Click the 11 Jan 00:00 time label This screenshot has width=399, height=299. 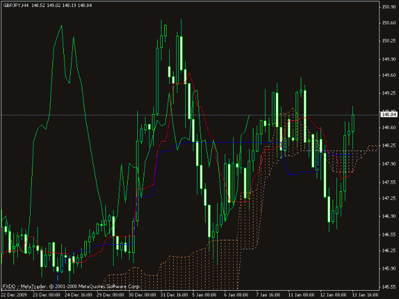pyautogui.click(x=301, y=295)
